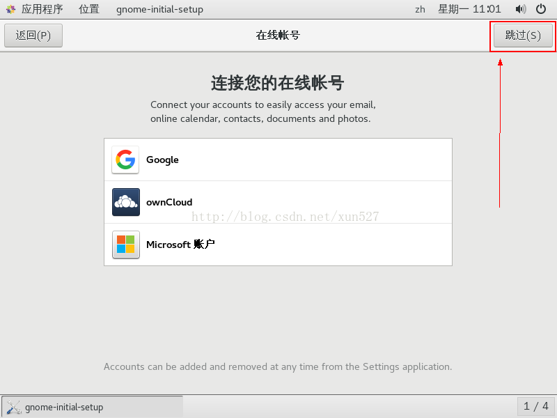
Task: Select the Google account label
Action: 162,160
